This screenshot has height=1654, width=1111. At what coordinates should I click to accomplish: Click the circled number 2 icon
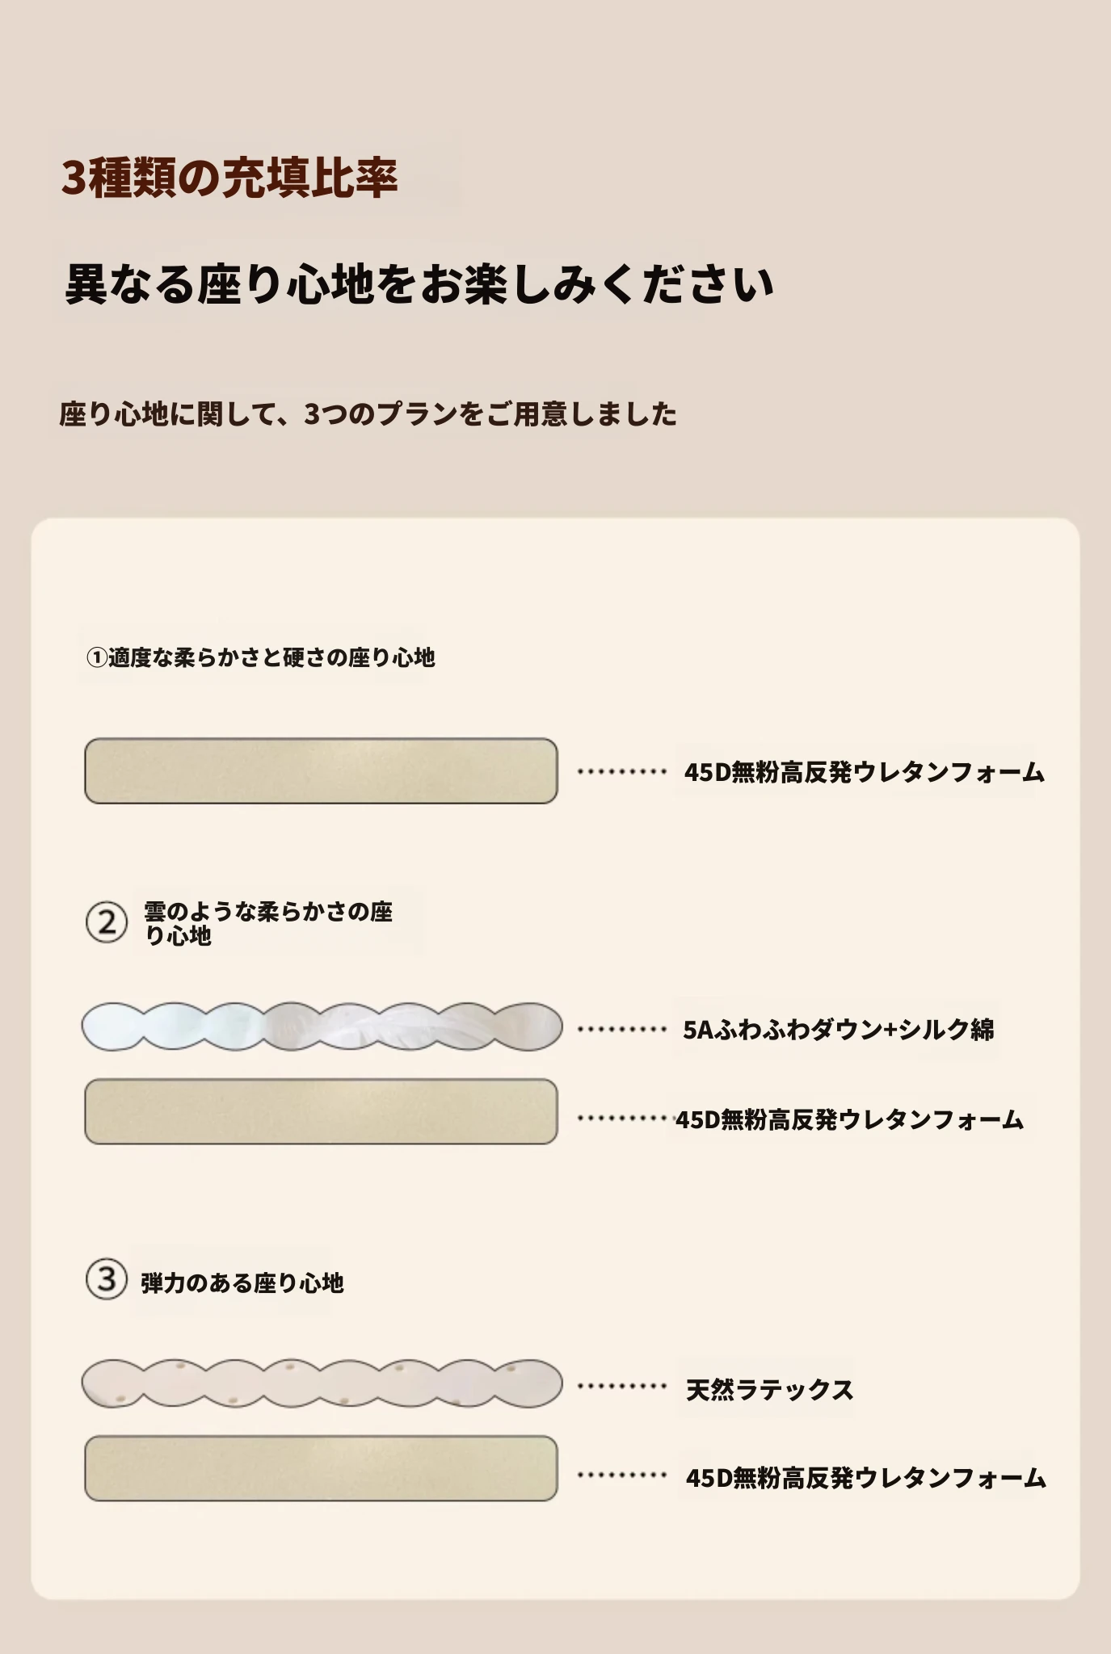point(107,922)
